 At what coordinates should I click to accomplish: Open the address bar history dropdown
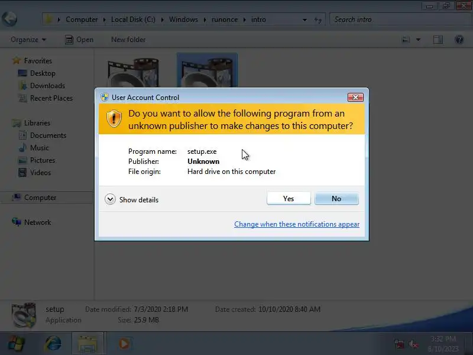[304, 20]
